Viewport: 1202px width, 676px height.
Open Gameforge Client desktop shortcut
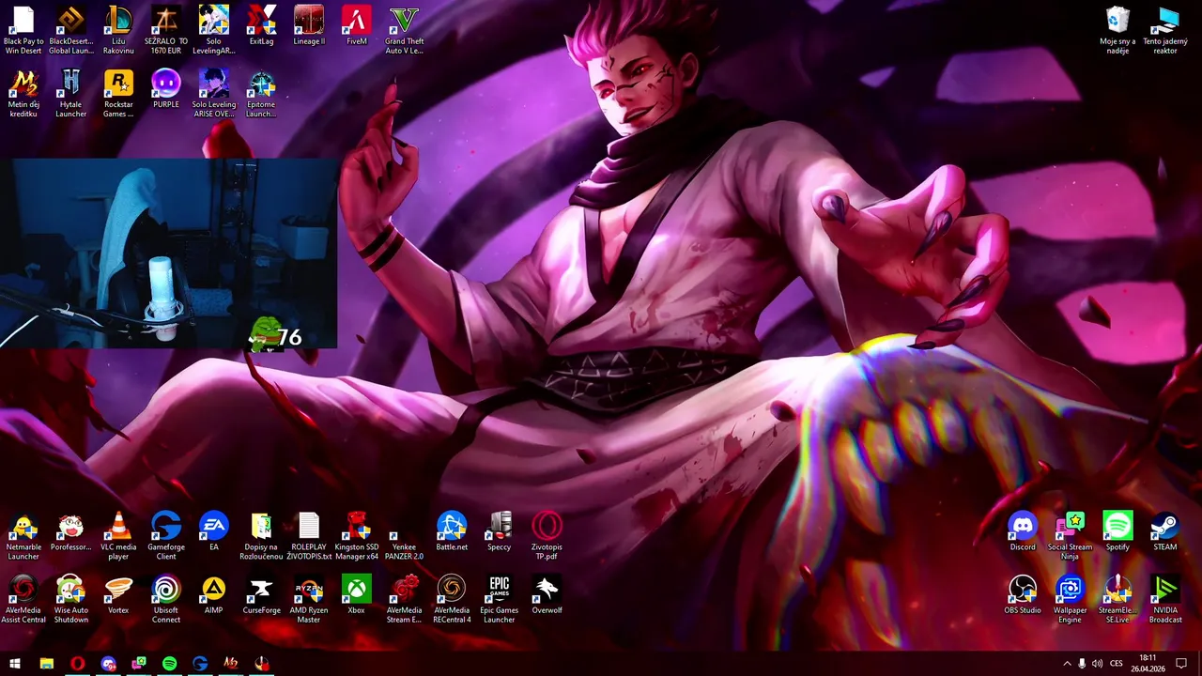(166, 536)
